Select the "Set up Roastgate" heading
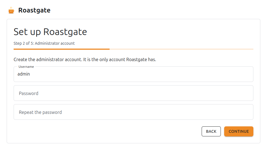This screenshot has width=267, height=150. coord(50,32)
